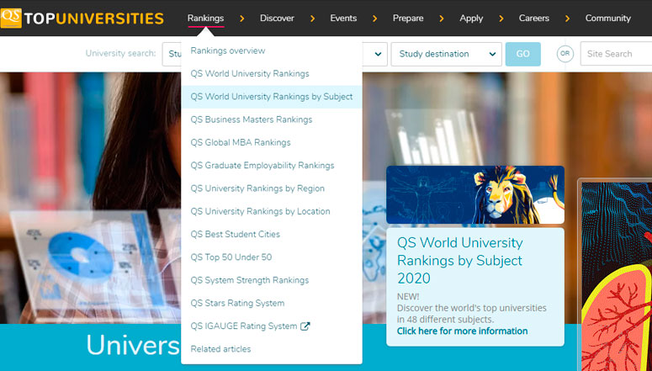Open the Discover menu
The height and width of the screenshot is (371, 652).
click(277, 19)
